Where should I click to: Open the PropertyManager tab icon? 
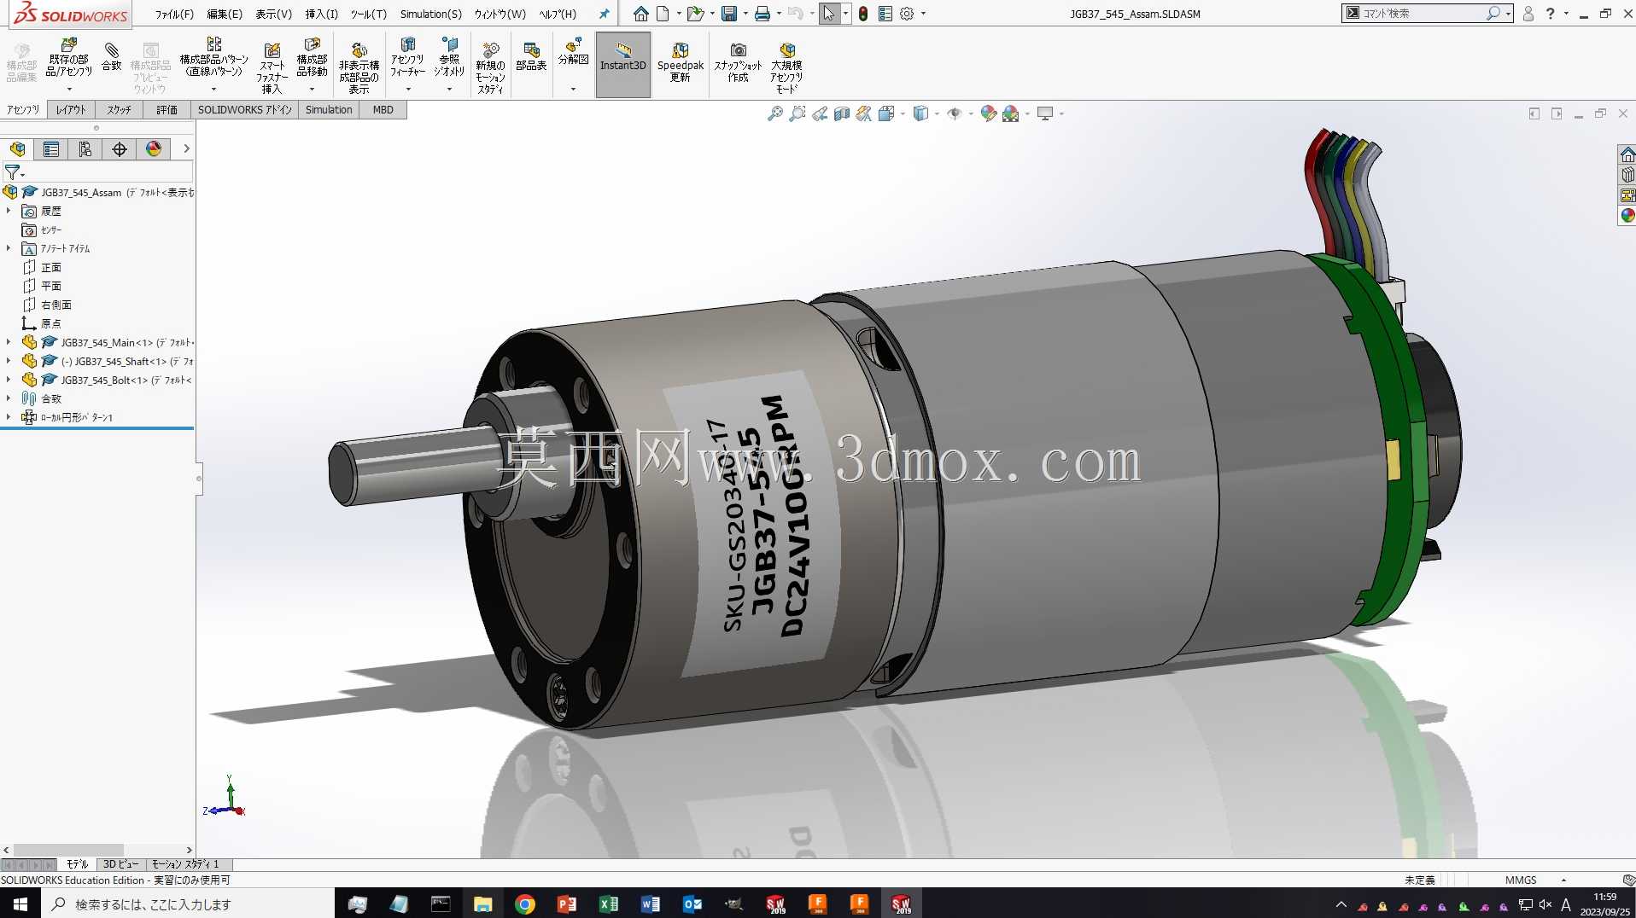(51, 149)
